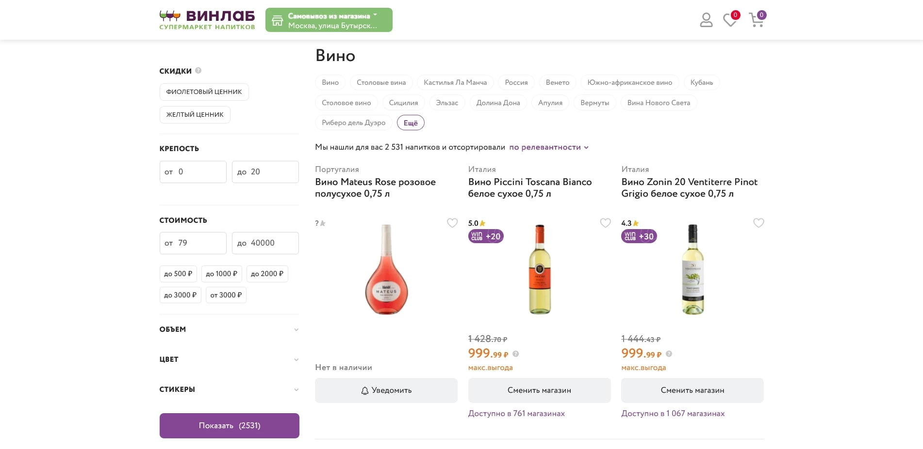Click the Винлаб logo
The height and width of the screenshot is (449, 923).
[x=207, y=20]
